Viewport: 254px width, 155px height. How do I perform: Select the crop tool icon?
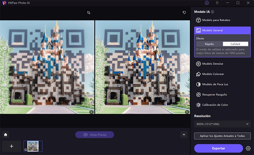[x=89, y=12]
